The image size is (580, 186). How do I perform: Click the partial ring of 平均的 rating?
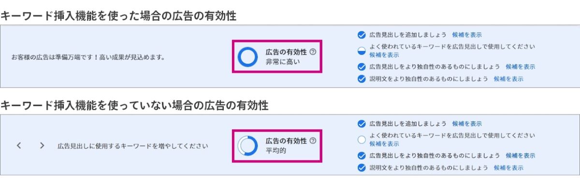248,146
